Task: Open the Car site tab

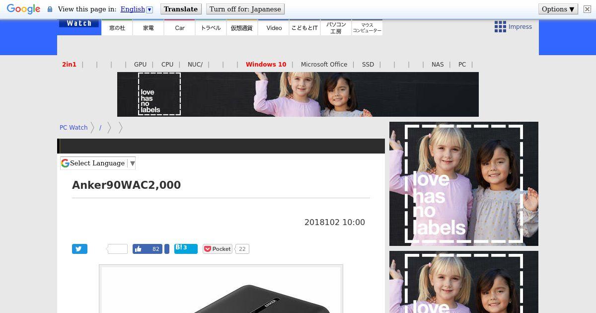Action: point(180,28)
